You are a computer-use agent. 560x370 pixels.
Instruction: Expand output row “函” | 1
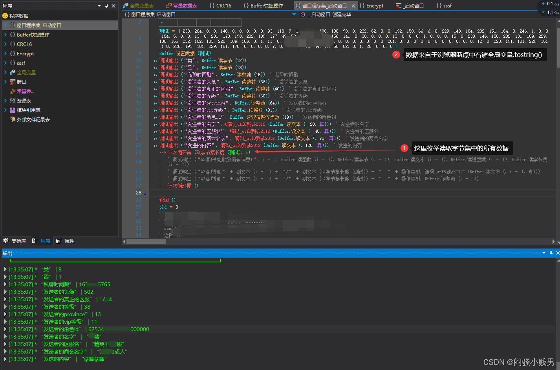[5, 277]
